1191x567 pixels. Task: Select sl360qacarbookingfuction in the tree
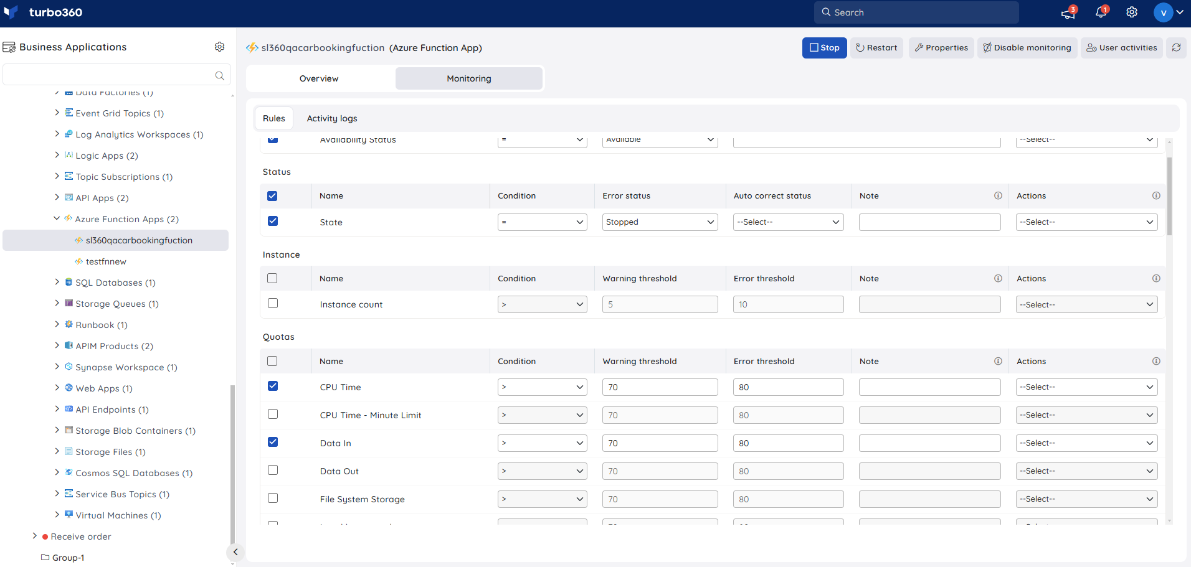(x=116, y=240)
